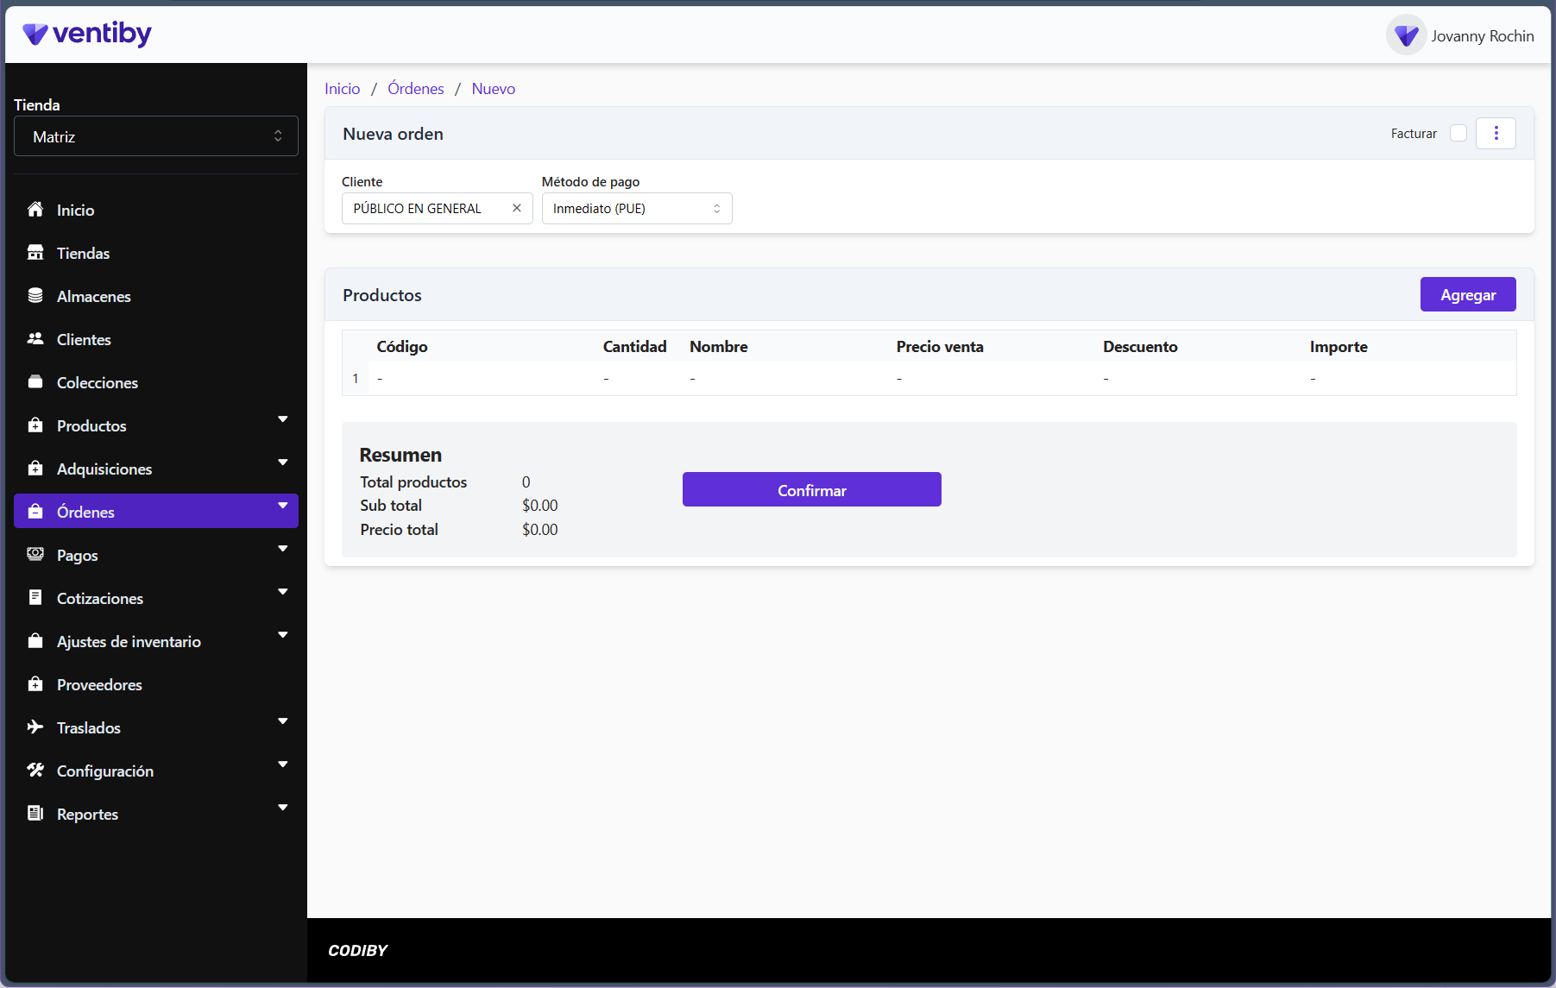Open Pagos using the payments icon
This screenshot has width=1556, height=988.
(x=35, y=554)
